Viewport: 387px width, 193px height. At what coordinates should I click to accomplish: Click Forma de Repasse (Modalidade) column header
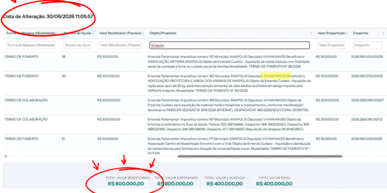(x=31, y=33)
